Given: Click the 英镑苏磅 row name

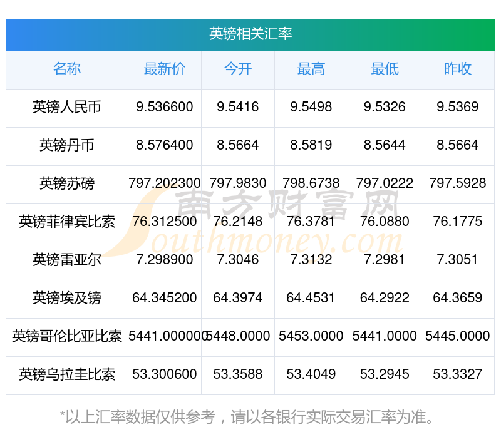Looking at the screenshot, I should (67, 183).
